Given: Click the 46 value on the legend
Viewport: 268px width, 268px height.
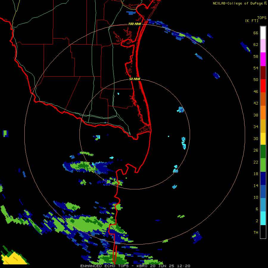Looking at the screenshot, I should pyautogui.click(x=256, y=92).
